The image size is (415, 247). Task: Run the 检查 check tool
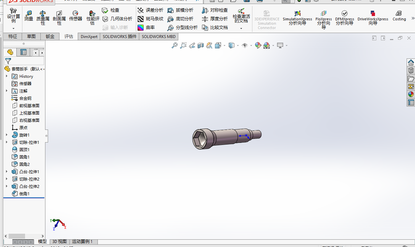111,10
